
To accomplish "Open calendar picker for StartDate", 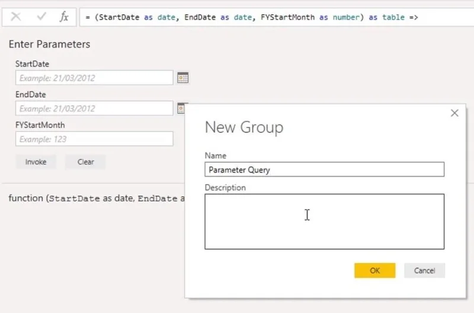I will click(x=182, y=78).
